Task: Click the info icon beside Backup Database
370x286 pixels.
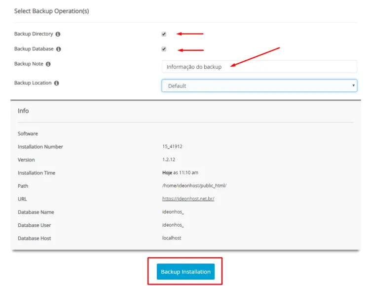Action: click(59, 49)
